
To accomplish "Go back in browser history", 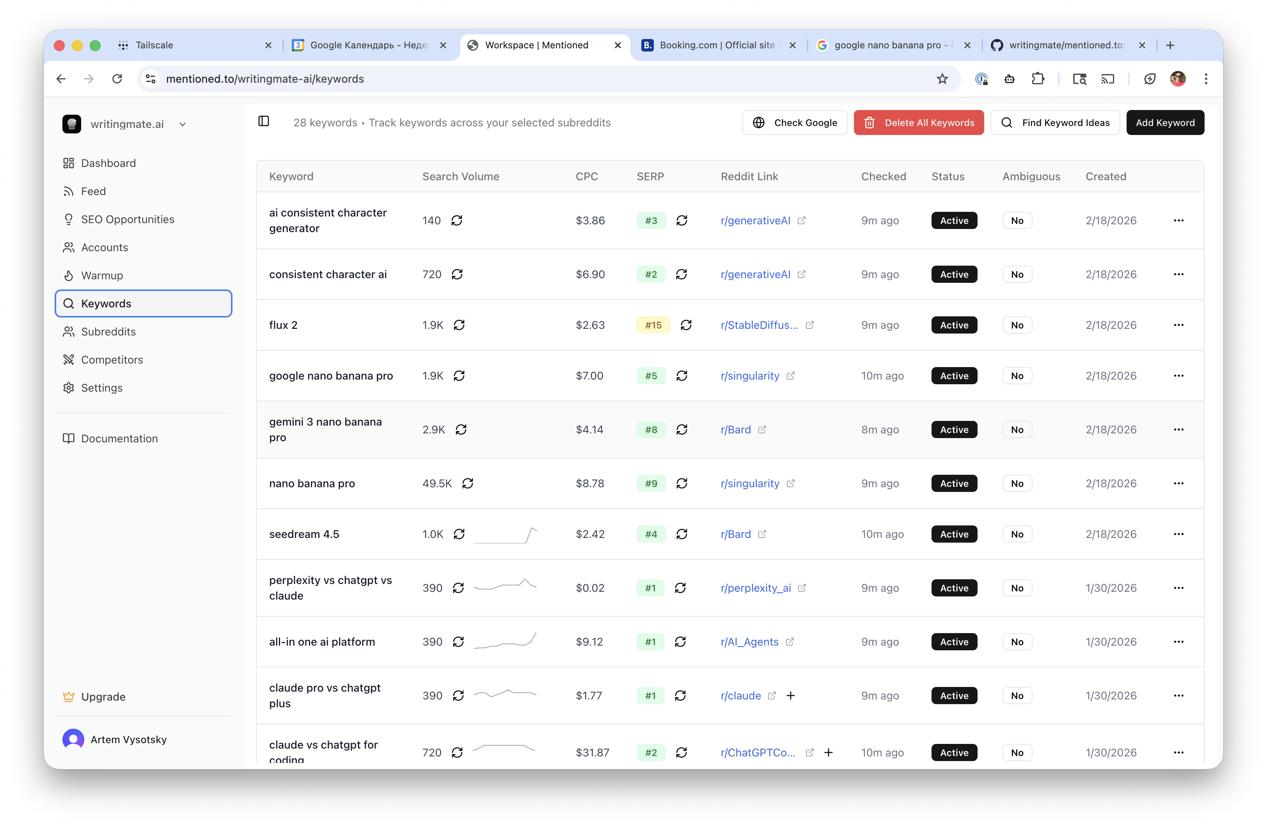I will point(61,79).
